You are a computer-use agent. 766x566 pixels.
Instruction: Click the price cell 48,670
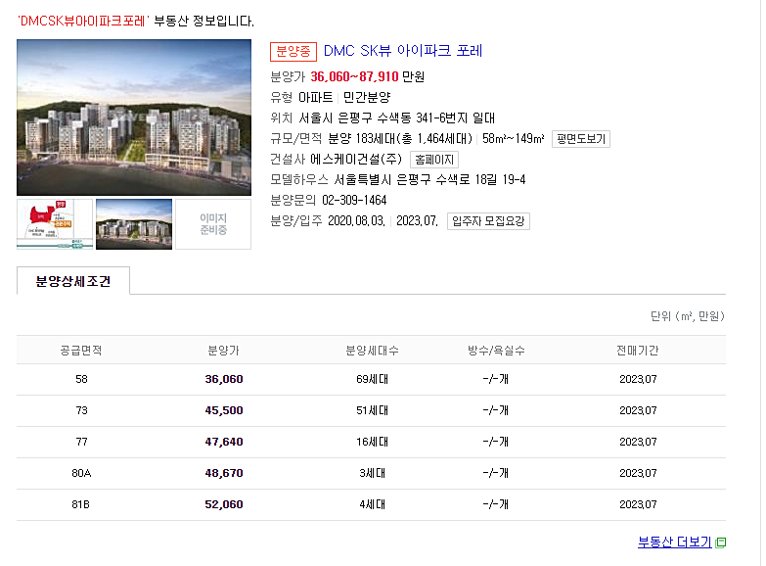[x=224, y=473]
